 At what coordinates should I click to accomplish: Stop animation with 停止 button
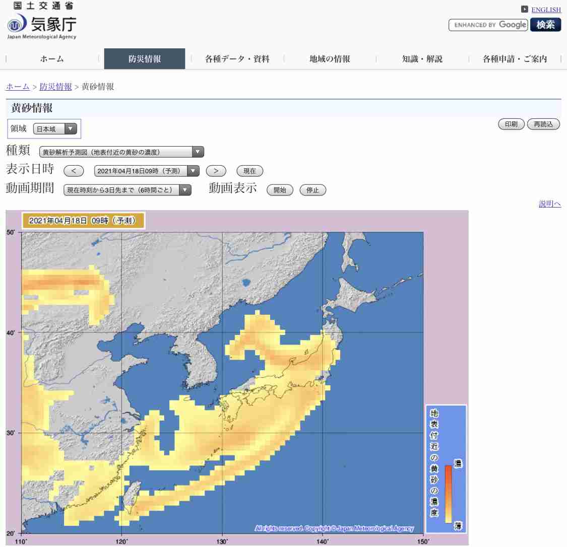[313, 190]
